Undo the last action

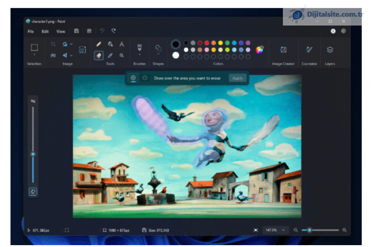pyautogui.click(x=102, y=31)
